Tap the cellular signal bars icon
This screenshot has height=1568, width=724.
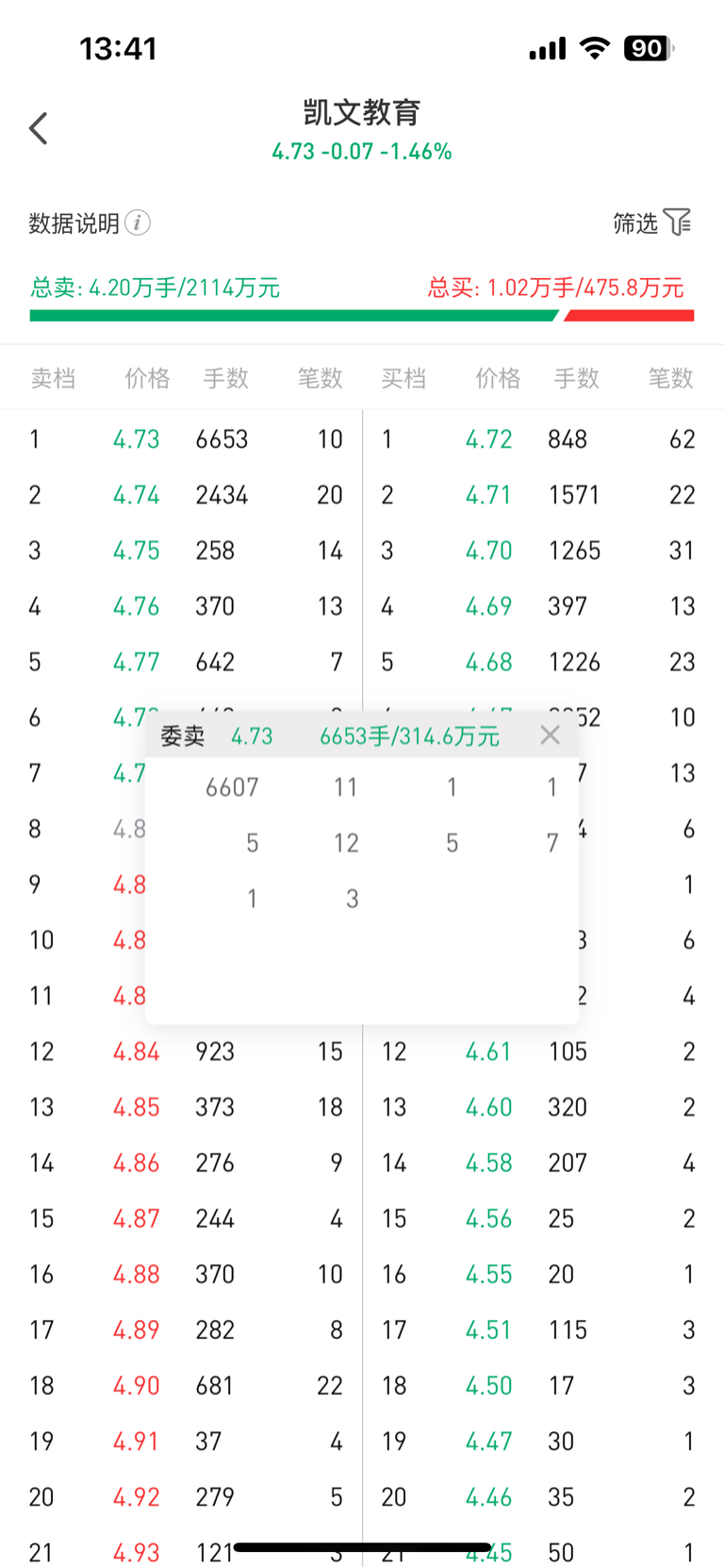click(548, 49)
